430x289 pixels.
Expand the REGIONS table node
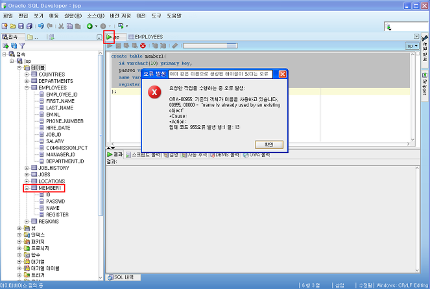pos(27,222)
